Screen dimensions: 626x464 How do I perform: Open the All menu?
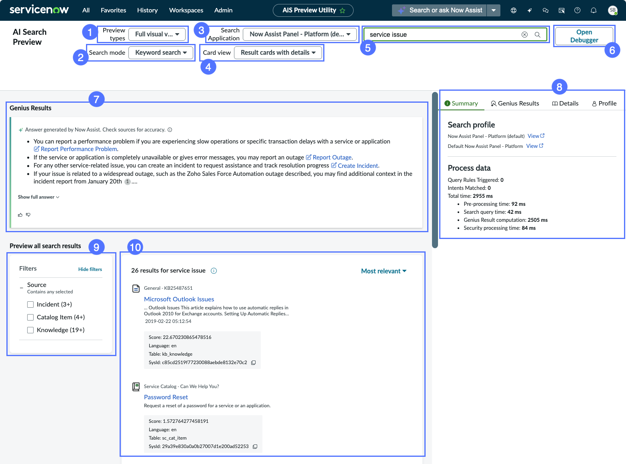[x=86, y=10]
